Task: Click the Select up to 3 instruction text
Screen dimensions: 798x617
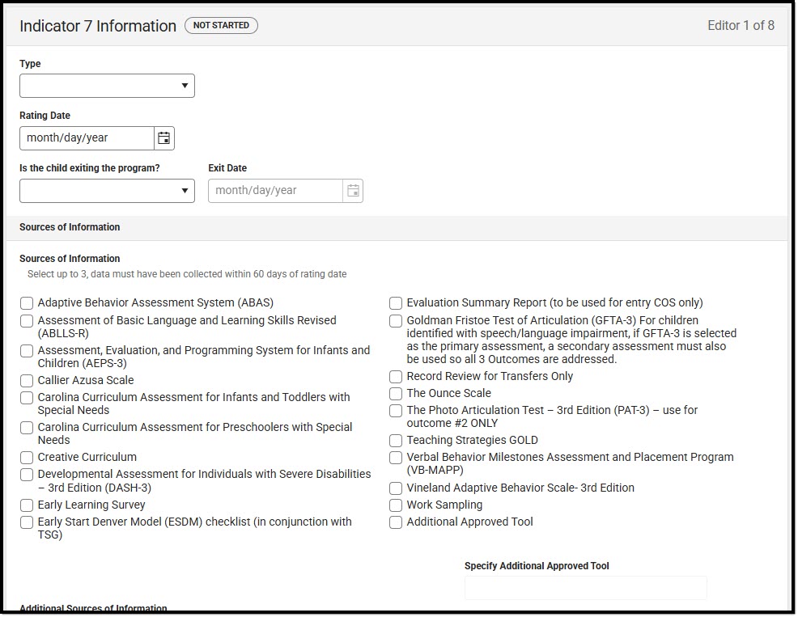Action: tap(187, 274)
